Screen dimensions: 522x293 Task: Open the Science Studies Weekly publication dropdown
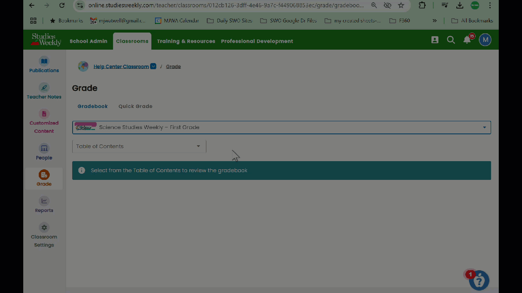281,127
